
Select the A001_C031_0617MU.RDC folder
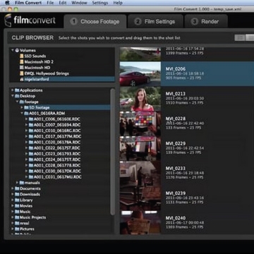pos(58,177)
